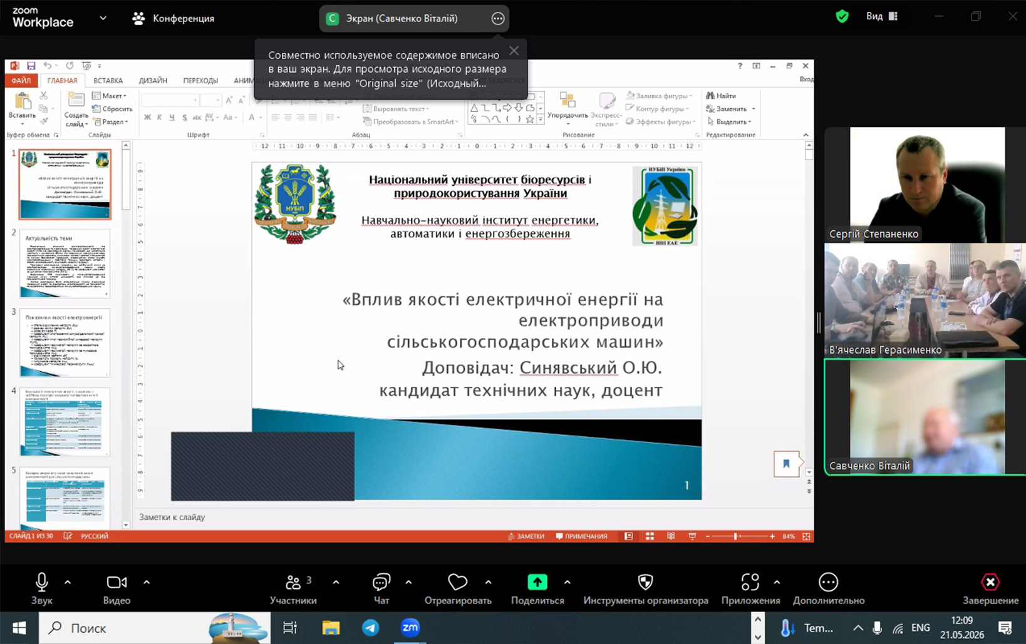Screen dimensions: 1026x644
Task: Open screen share options ellipsis menu
Action: tap(498, 19)
